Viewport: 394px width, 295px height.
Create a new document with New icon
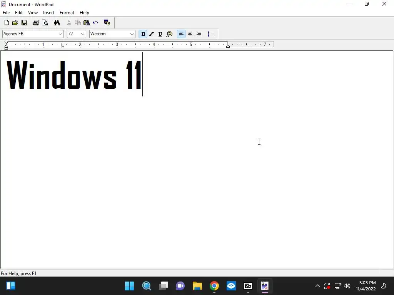[7, 23]
